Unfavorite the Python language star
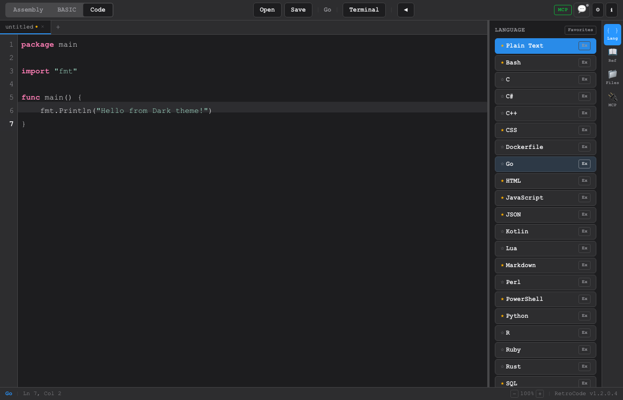The image size is (623, 400). click(x=502, y=316)
